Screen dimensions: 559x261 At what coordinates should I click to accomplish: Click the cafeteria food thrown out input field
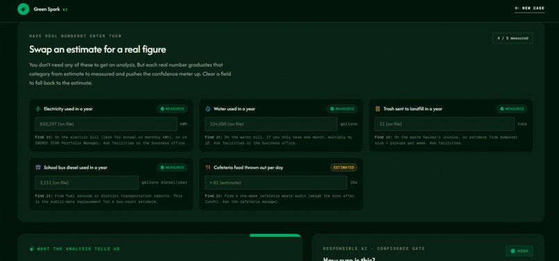pyautogui.click(x=276, y=182)
